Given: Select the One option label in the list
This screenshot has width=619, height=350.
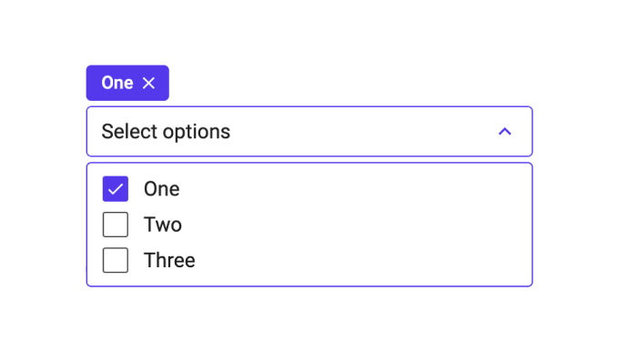Looking at the screenshot, I should (x=161, y=189).
